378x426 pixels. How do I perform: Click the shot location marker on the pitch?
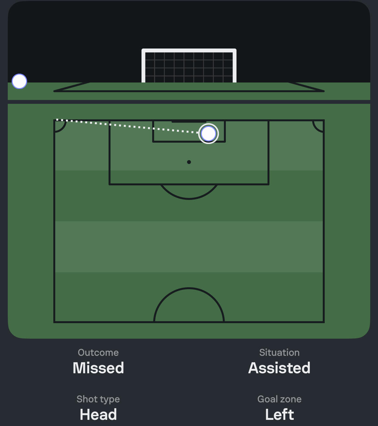point(208,133)
